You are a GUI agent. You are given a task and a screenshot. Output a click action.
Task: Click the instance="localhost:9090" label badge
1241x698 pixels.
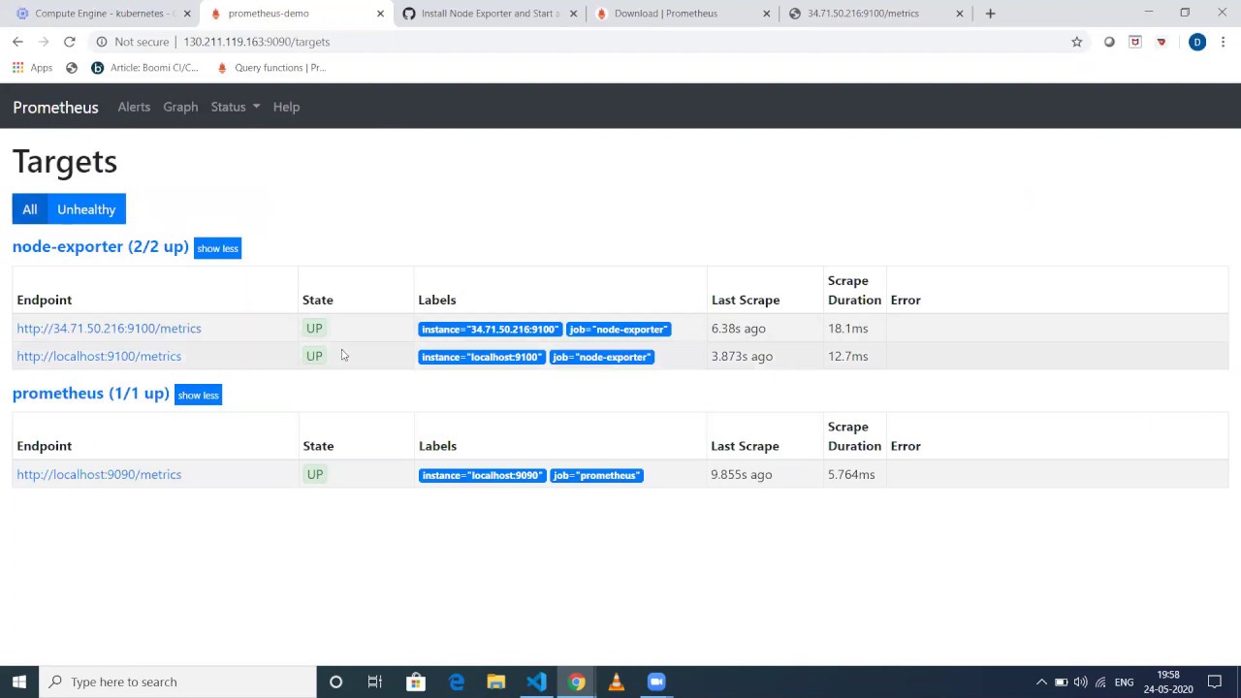pyautogui.click(x=482, y=476)
